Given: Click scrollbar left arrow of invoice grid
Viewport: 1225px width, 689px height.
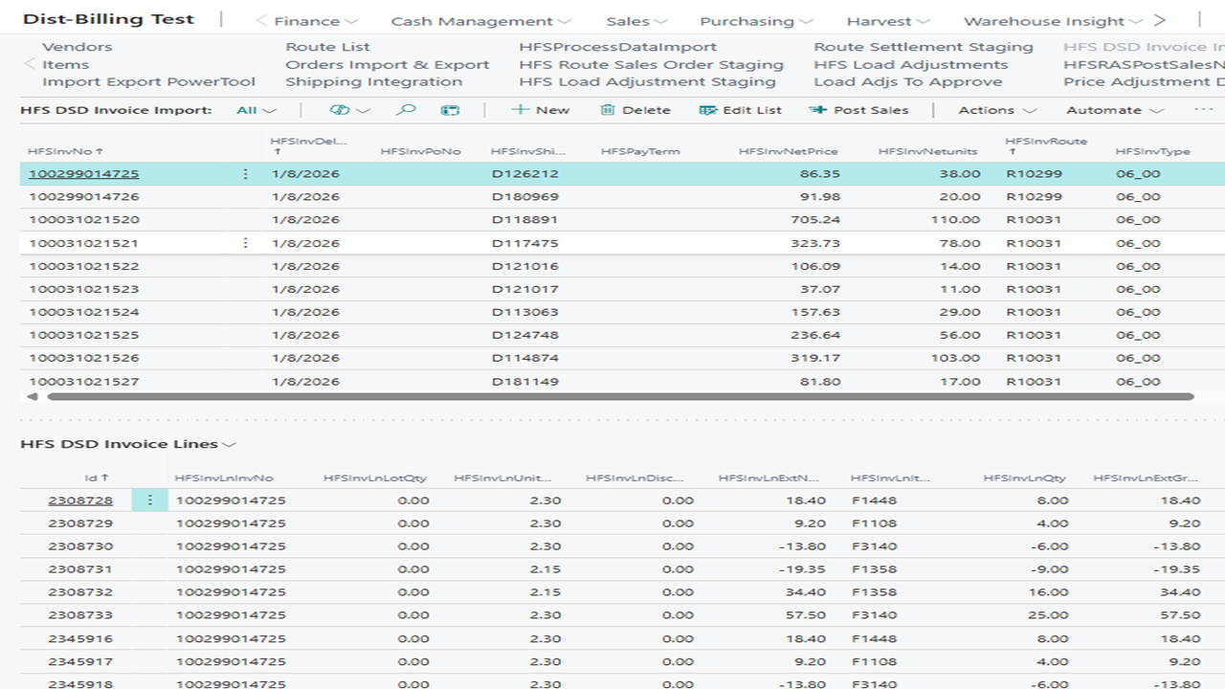Looking at the screenshot, I should [x=33, y=396].
